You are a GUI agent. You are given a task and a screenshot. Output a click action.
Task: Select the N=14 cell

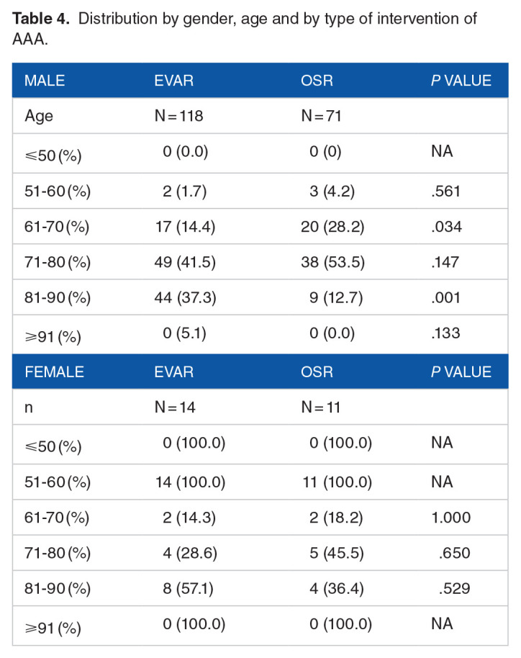click(x=175, y=407)
